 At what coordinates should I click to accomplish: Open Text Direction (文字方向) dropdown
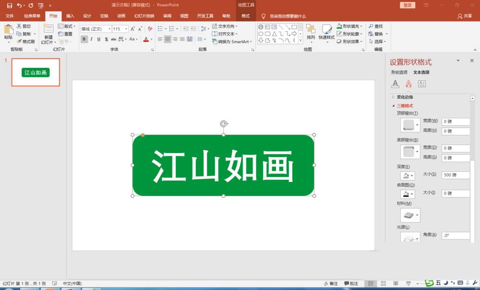pyautogui.click(x=225, y=26)
